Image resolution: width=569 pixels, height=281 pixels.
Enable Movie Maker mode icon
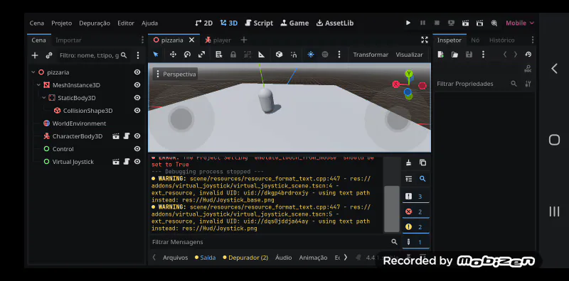coord(494,23)
